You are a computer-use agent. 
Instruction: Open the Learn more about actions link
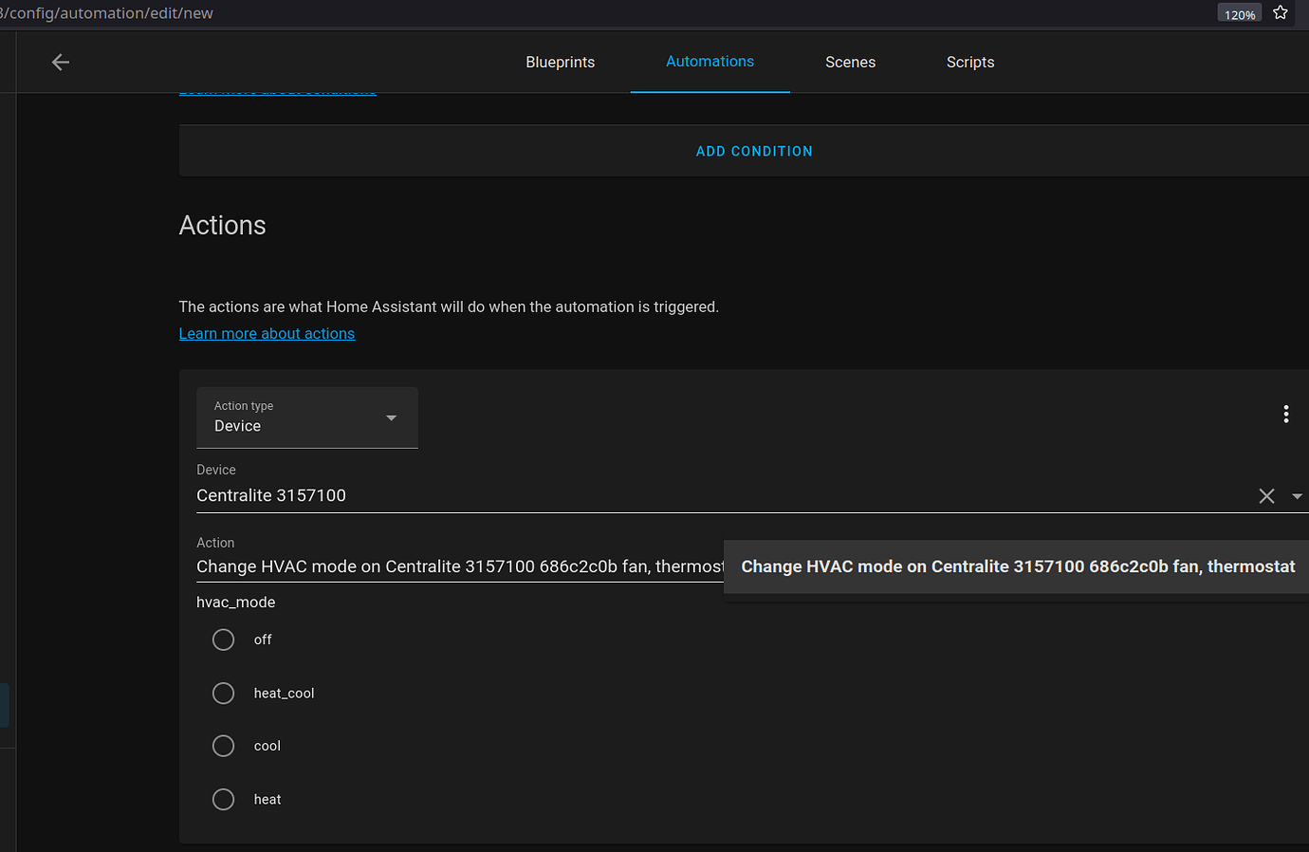click(267, 334)
